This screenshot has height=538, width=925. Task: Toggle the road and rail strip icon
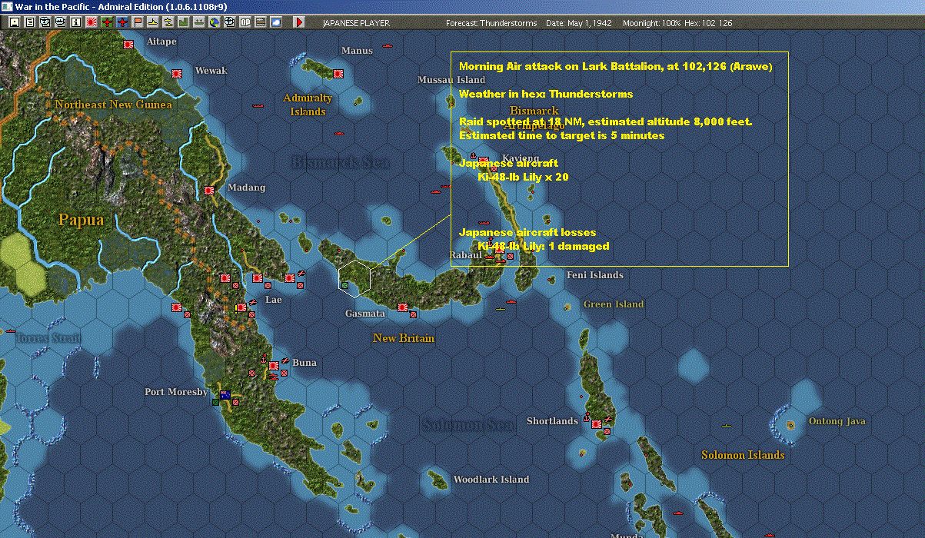point(261,22)
